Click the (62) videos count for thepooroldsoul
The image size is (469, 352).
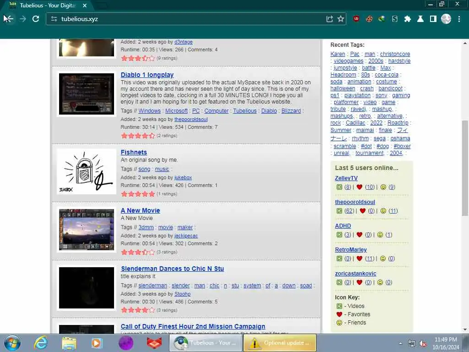click(349, 211)
